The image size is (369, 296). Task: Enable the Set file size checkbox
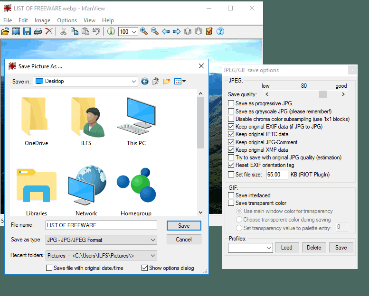(231, 175)
